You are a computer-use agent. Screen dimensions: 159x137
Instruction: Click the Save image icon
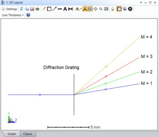pyautogui.click(x=32, y=9)
